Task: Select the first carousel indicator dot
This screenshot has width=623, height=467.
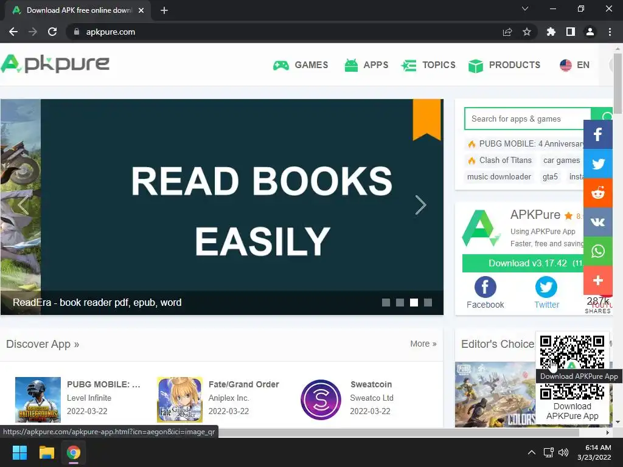Action: [x=386, y=303]
